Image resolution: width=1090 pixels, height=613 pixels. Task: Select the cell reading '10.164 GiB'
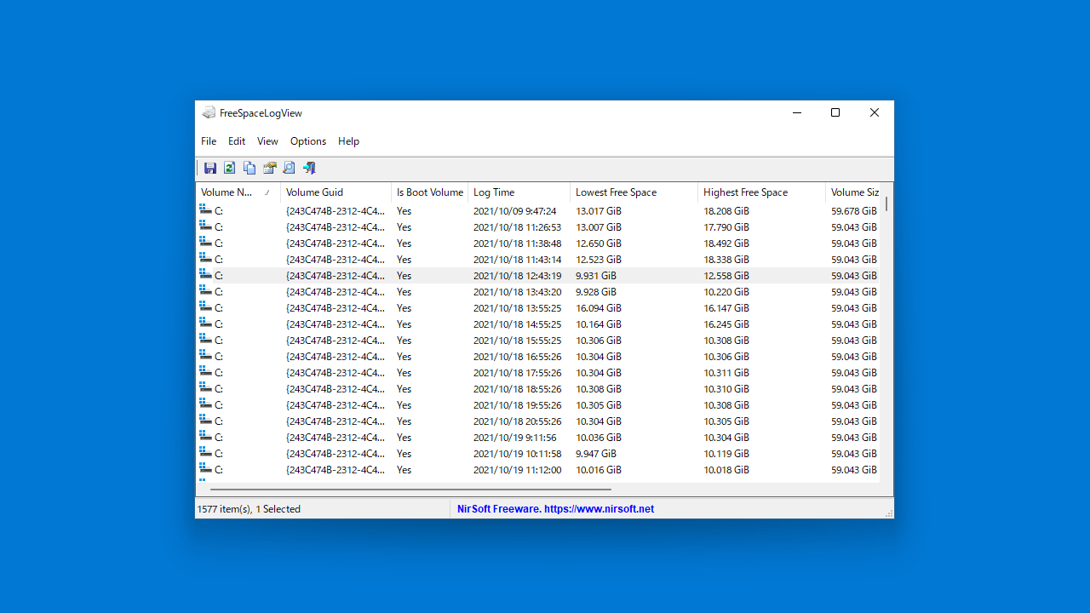point(599,324)
